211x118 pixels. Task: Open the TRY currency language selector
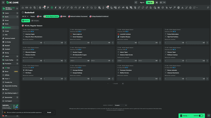click(x=163, y=2)
